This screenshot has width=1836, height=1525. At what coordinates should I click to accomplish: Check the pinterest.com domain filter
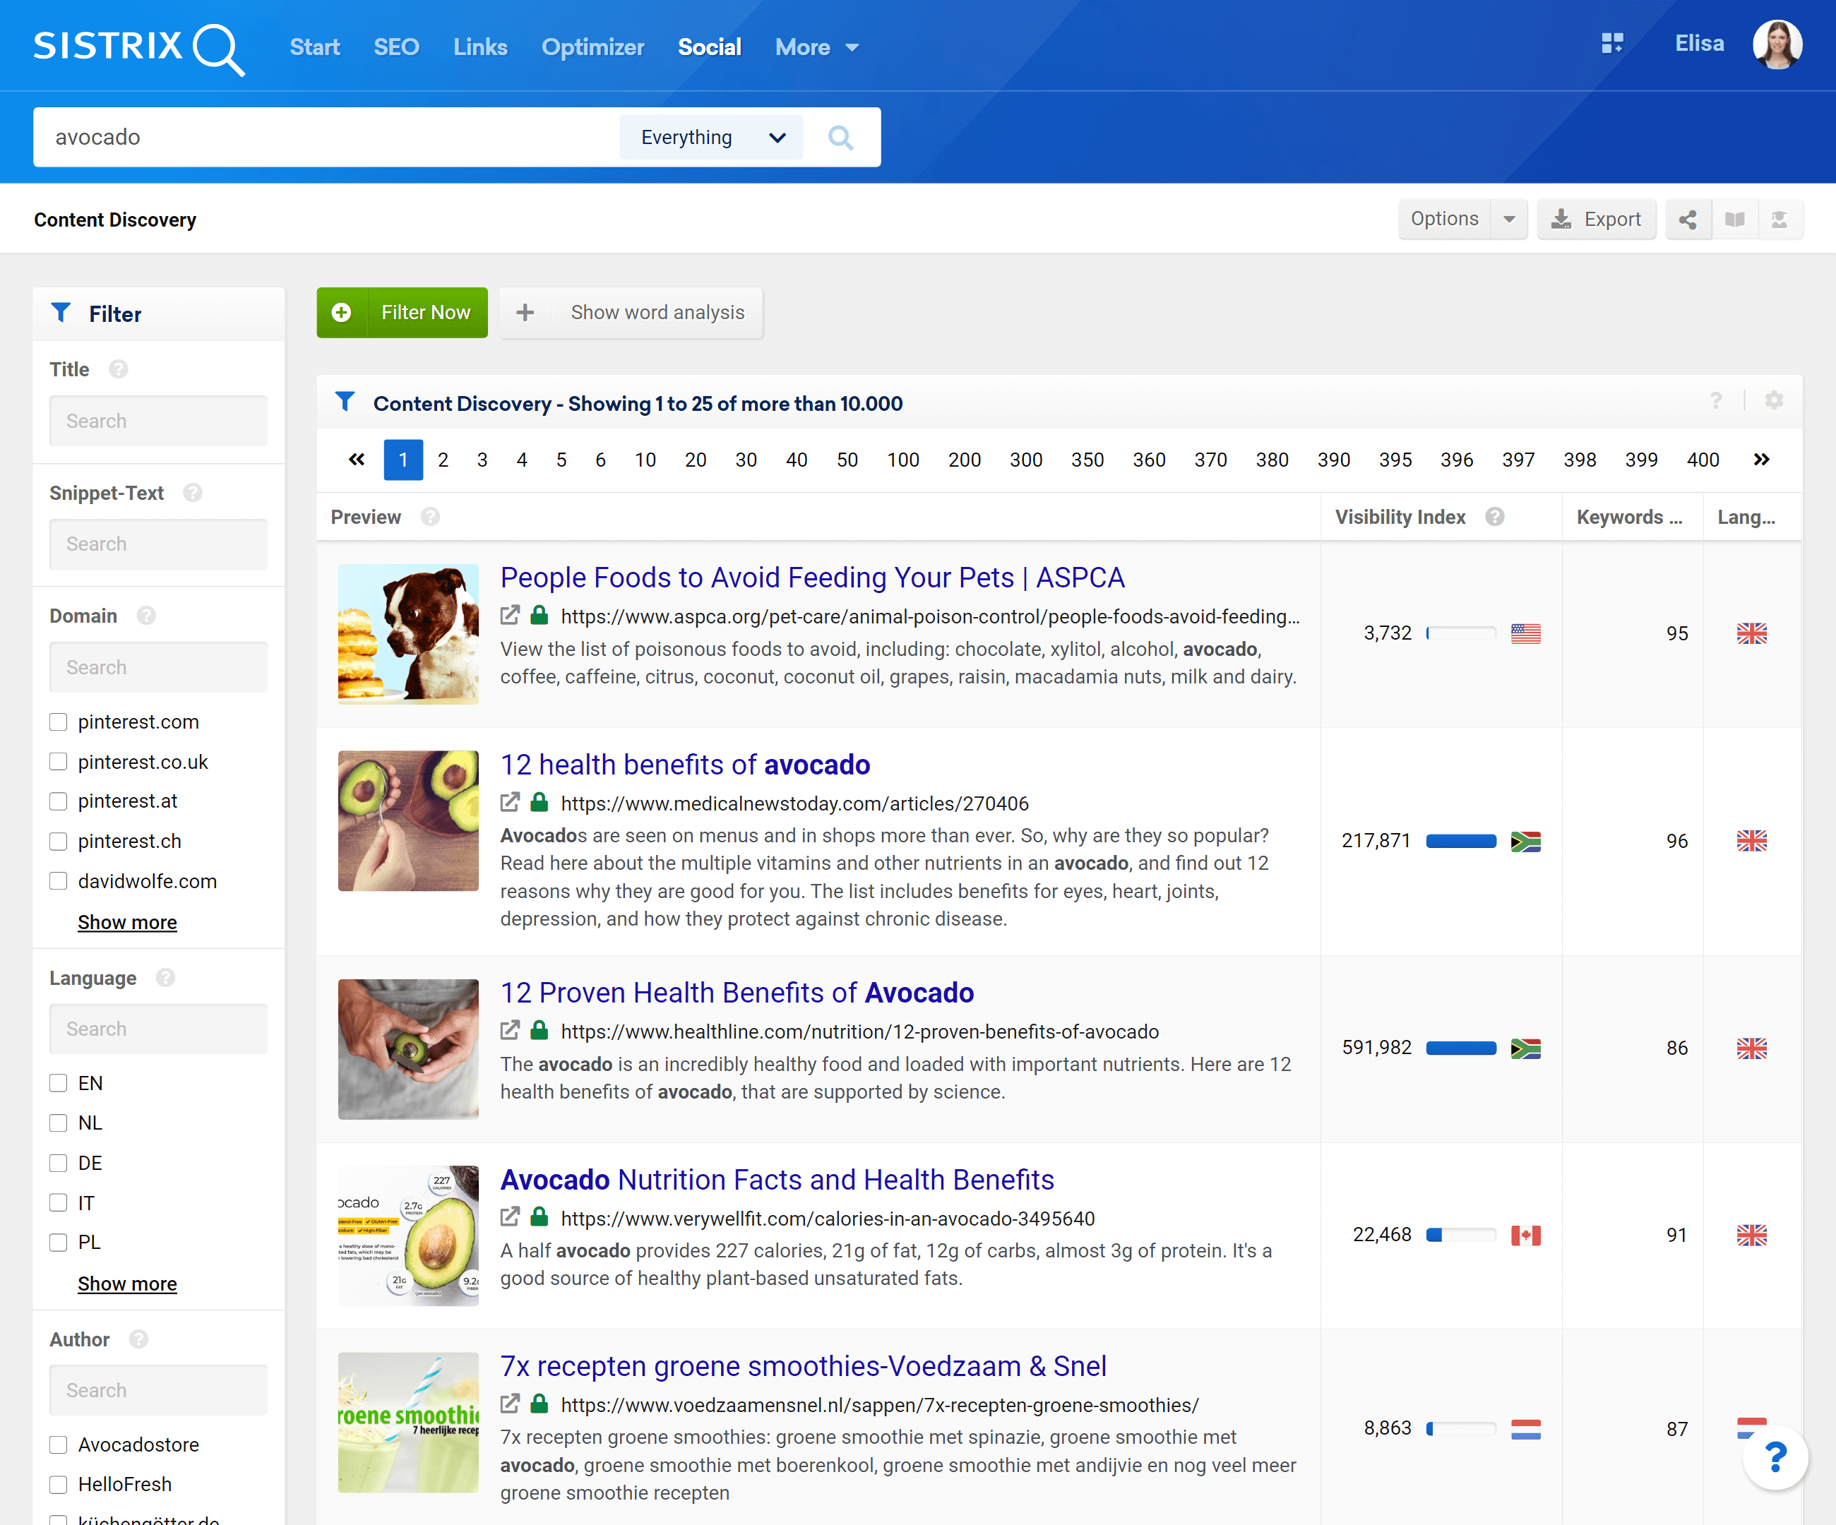[x=59, y=722]
